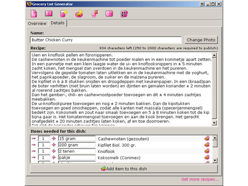Click the quantity field for Cashewnoten row

(x=44, y=138)
